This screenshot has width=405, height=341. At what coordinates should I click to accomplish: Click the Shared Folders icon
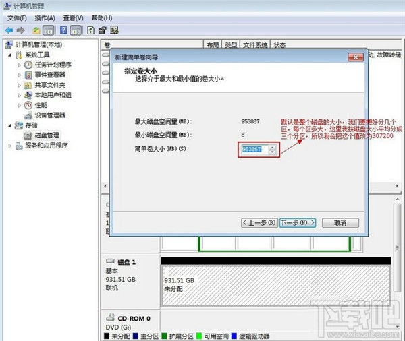pos(28,86)
